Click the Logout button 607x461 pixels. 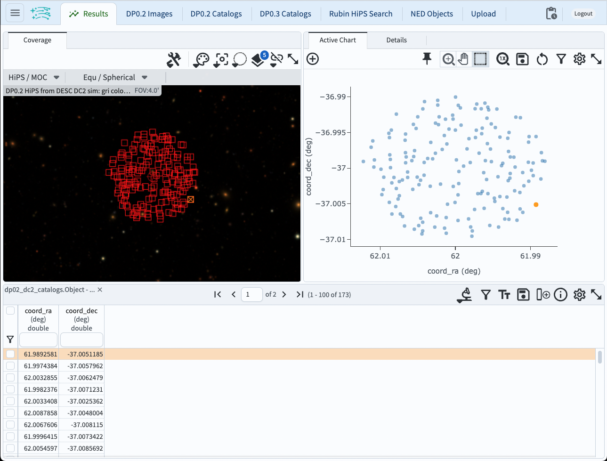[583, 14]
